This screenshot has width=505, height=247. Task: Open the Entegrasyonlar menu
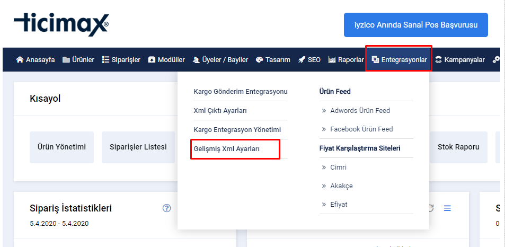tap(398, 59)
